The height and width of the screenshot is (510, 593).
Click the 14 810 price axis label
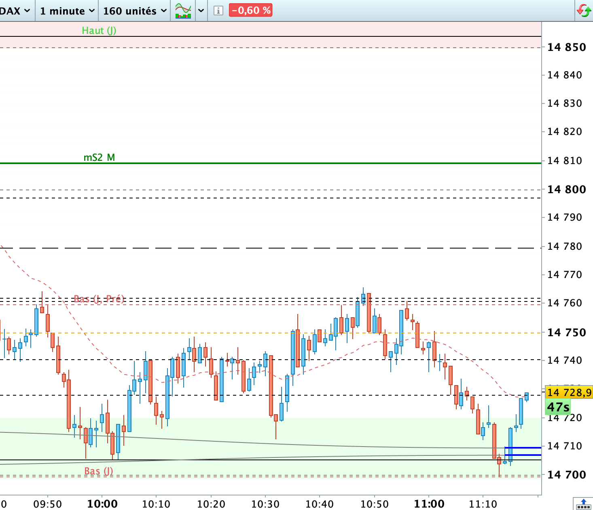[565, 161]
